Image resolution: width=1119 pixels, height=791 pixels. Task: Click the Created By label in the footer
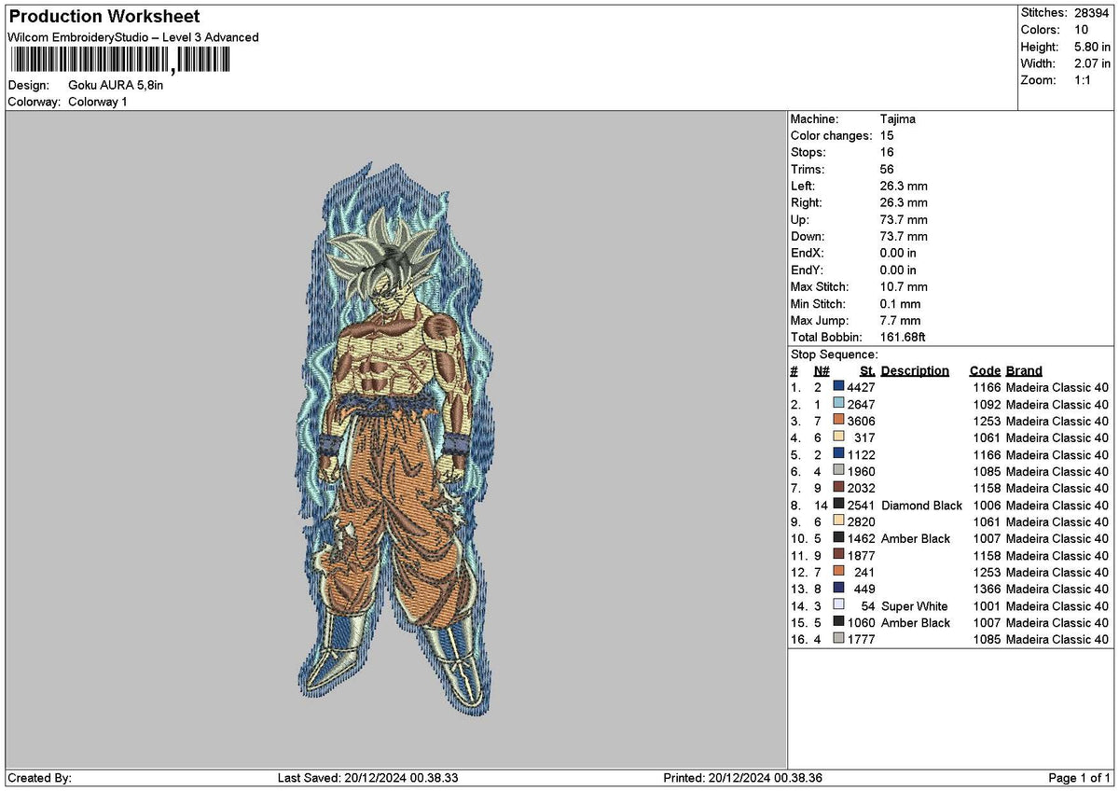tap(39, 778)
